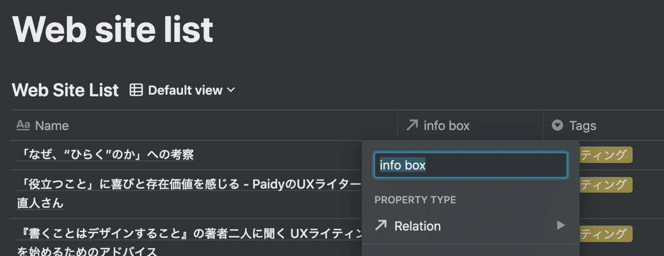The width and height of the screenshot is (664, 256).
Task: Select the Relation property type entry
Action: point(417,226)
